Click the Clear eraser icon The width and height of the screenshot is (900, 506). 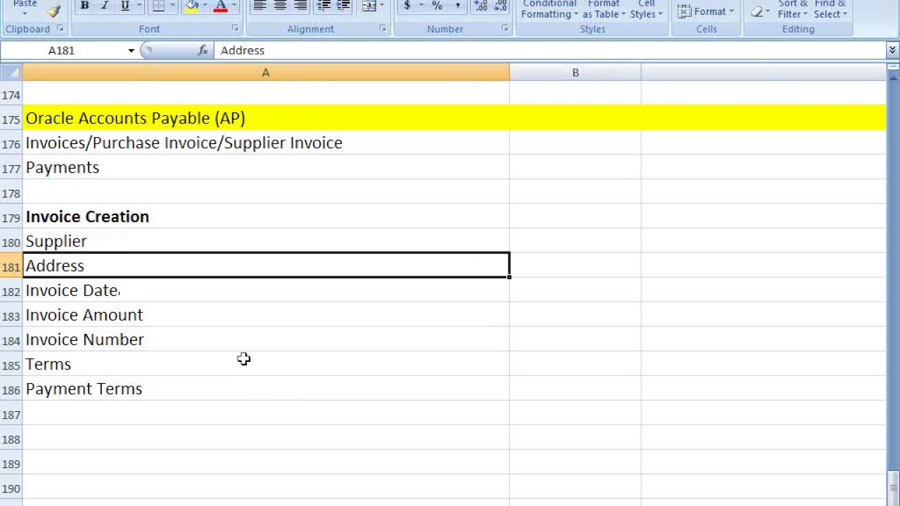click(757, 11)
